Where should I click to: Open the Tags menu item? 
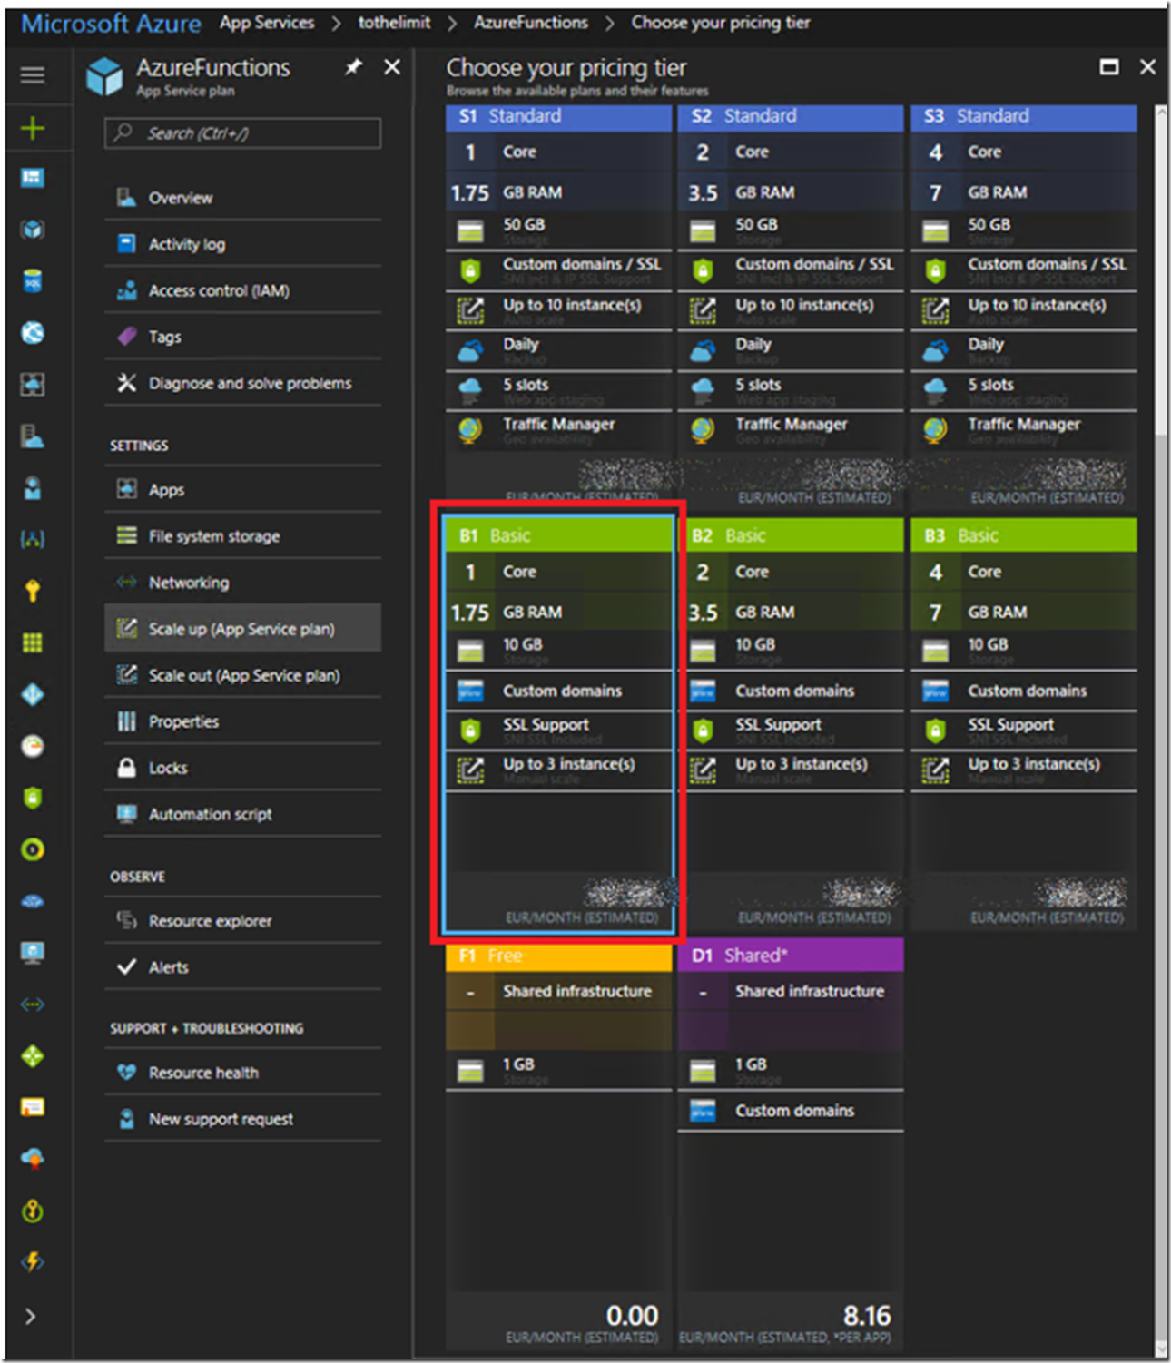pos(242,337)
